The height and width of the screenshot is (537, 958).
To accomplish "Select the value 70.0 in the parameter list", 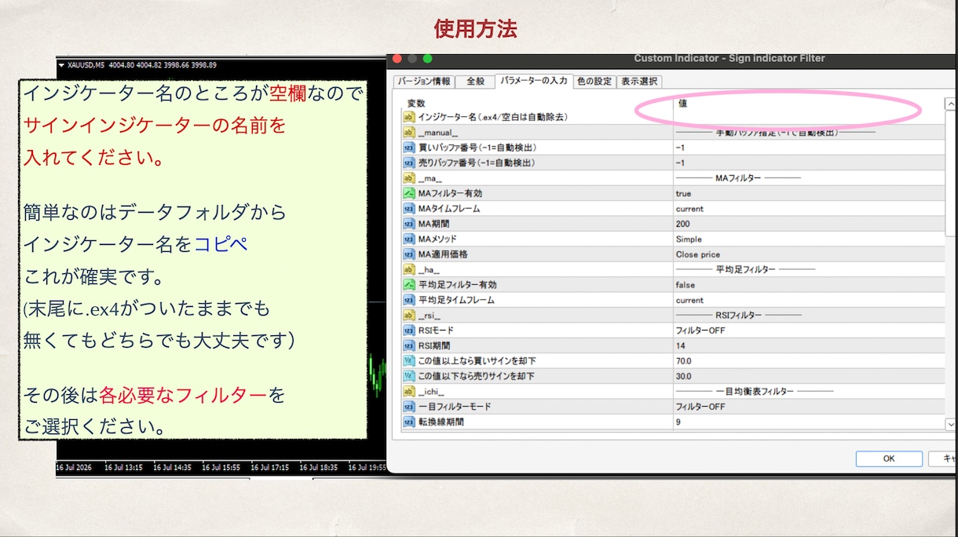I will pyautogui.click(x=683, y=361).
